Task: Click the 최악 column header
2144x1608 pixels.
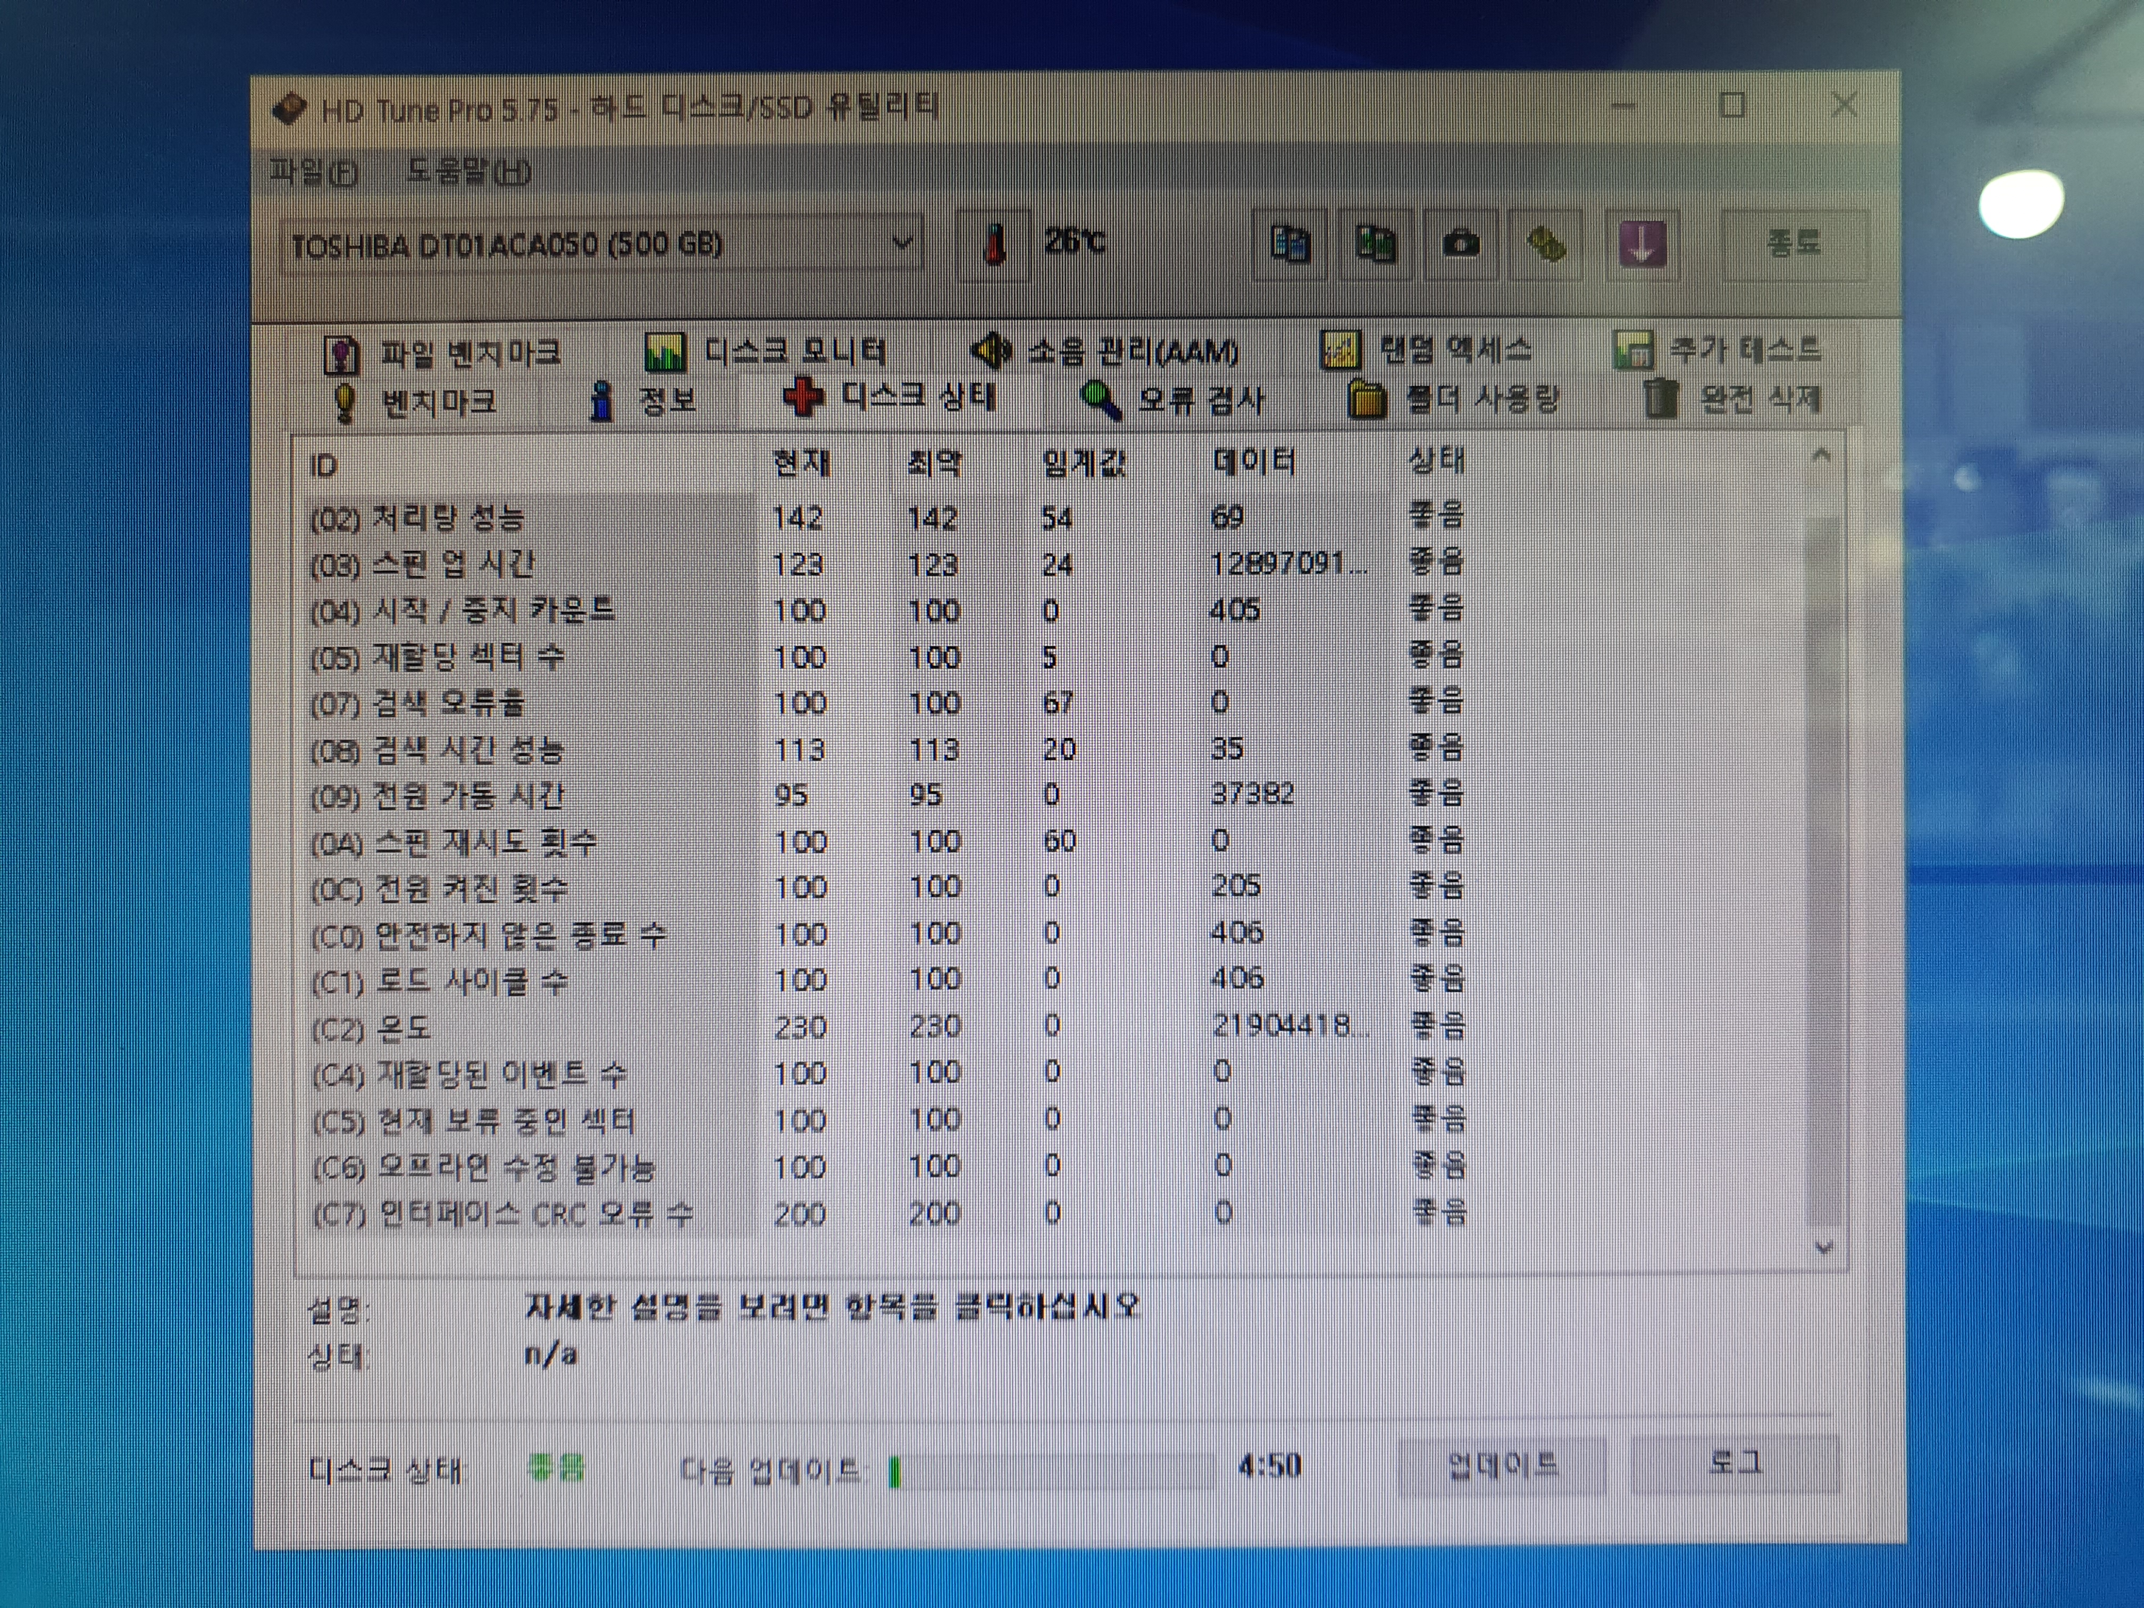Action: (x=933, y=464)
